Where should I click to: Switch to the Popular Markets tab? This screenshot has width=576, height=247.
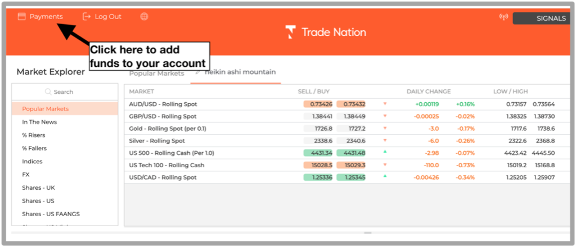tap(156, 74)
